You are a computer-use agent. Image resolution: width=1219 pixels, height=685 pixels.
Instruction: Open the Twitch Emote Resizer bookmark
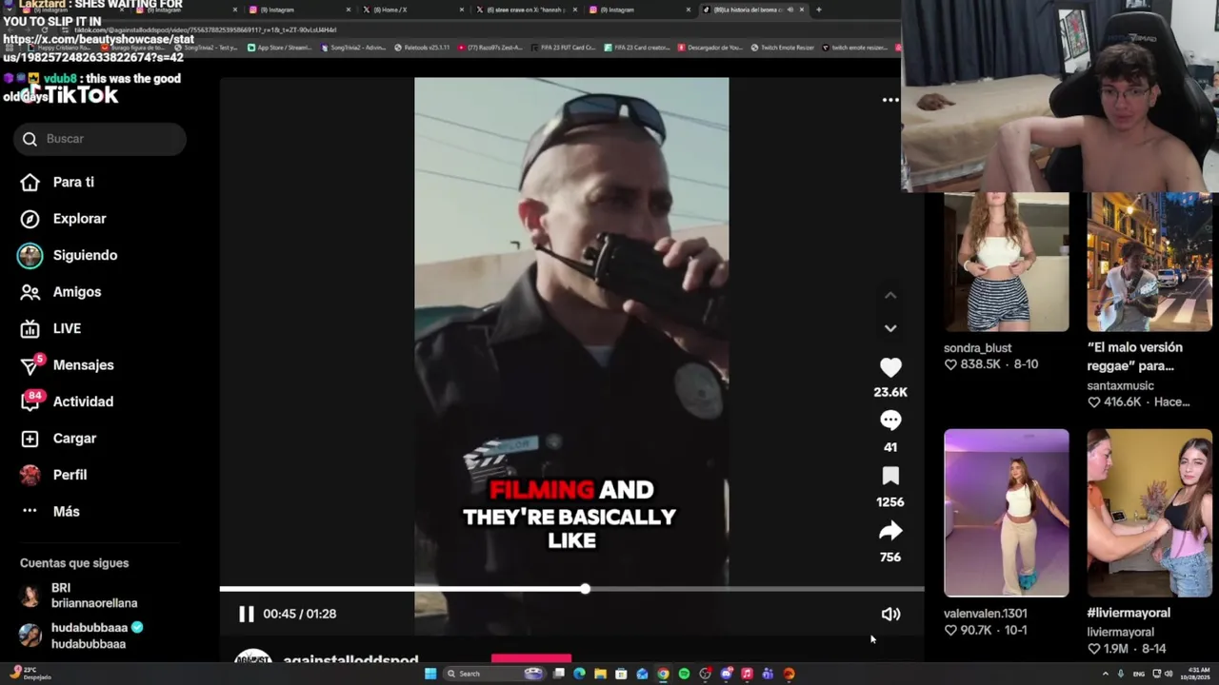(782, 47)
